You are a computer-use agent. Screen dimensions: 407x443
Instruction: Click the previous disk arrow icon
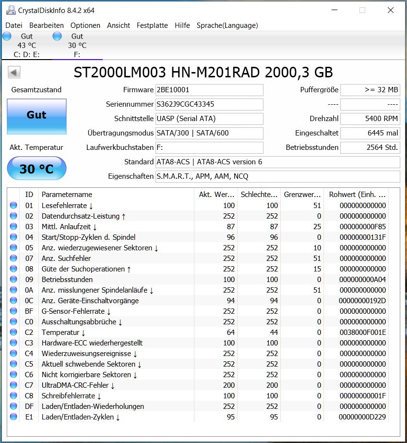(14, 73)
